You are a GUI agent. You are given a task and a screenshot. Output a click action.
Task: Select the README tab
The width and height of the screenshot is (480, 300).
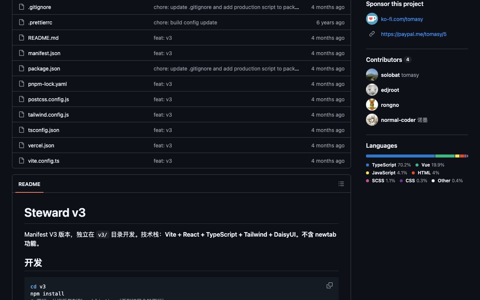(x=29, y=184)
